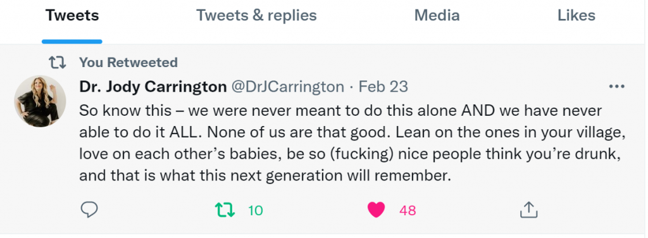The height and width of the screenshot is (238, 648).
Task: Select the active Tweets tab
Action: [72, 16]
